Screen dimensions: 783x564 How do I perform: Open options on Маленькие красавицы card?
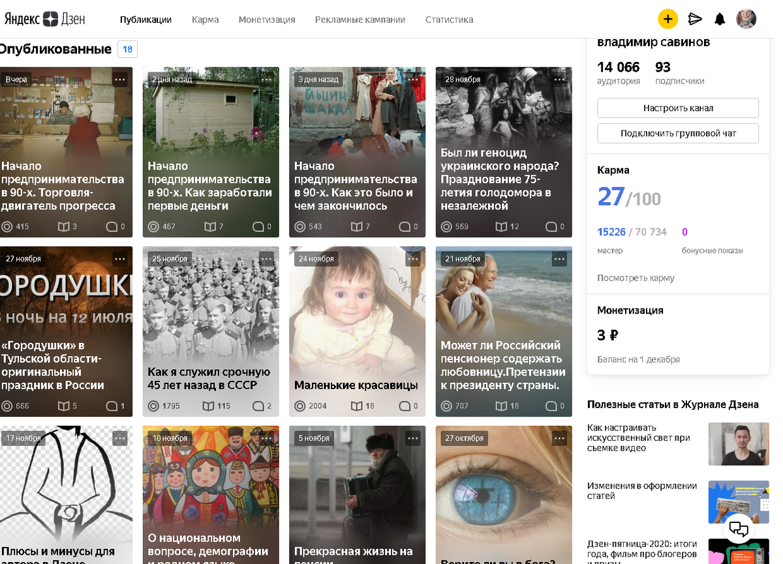click(412, 259)
